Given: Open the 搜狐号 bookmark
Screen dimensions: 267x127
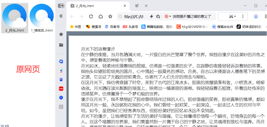Looking at the screenshot, I should coord(94,27).
